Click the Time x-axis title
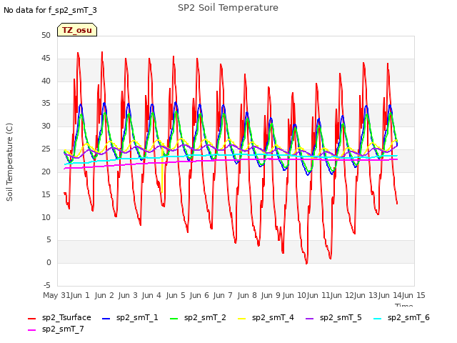The width and height of the screenshot is (457, 343). [404, 305]
